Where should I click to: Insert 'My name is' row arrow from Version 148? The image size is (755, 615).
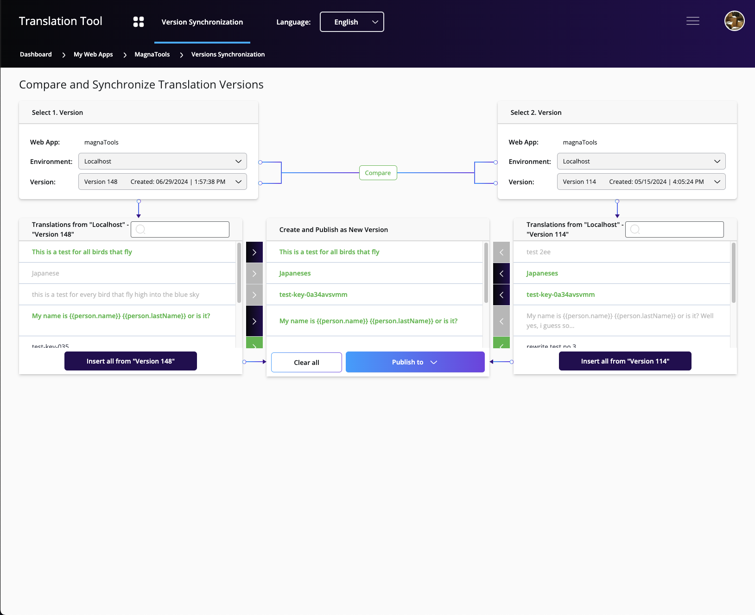254,320
